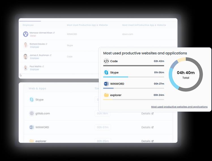Click the Employee column header
Image resolution: width=212 pixels, height=161 pixels.
[28, 25]
